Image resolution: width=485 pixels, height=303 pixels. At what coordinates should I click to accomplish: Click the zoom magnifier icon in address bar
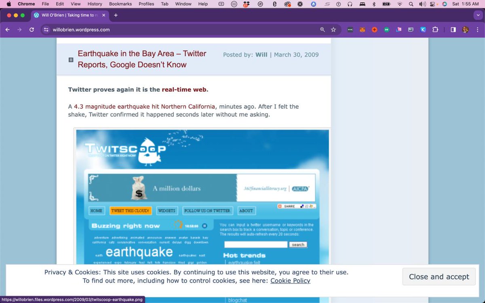tap(322, 29)
